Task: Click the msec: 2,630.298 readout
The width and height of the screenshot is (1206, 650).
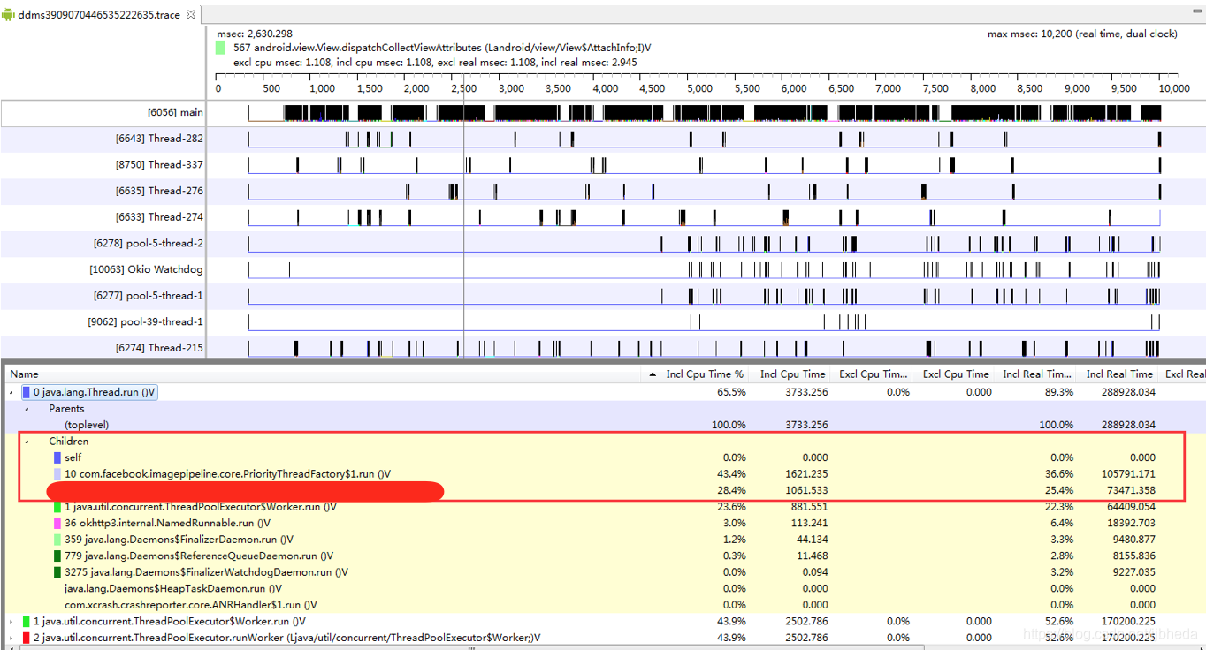Action: [255, 34]
